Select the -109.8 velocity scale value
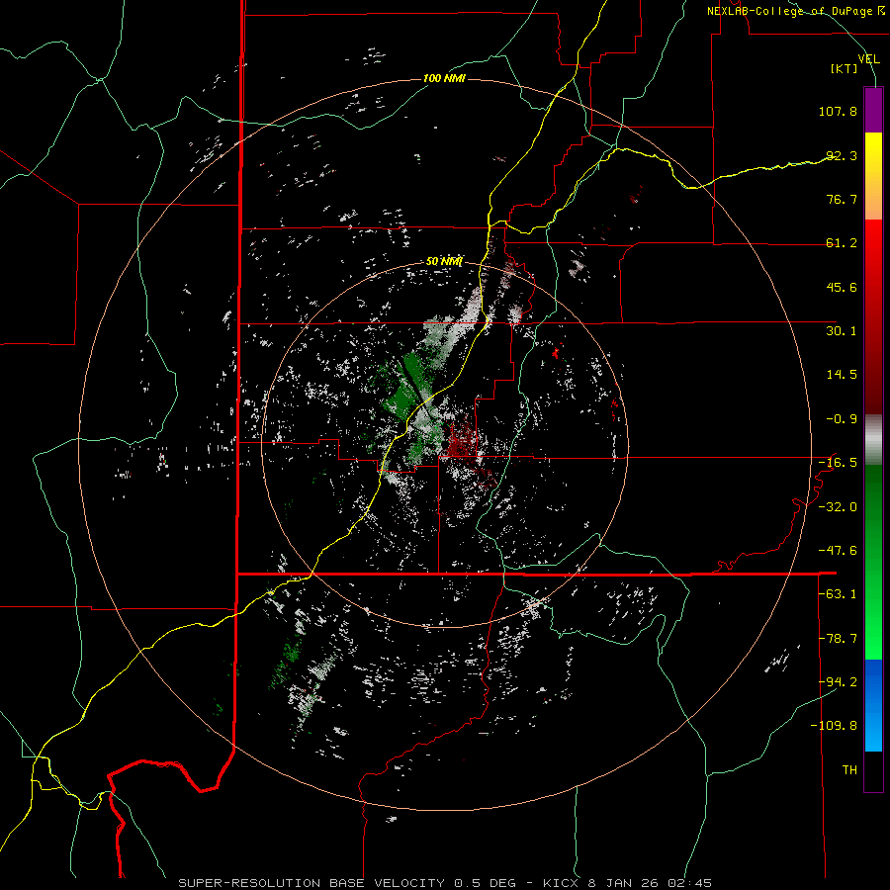 coord(834,726)
